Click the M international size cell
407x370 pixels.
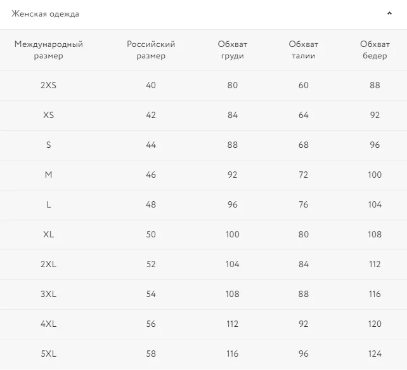tap(49, 175)
